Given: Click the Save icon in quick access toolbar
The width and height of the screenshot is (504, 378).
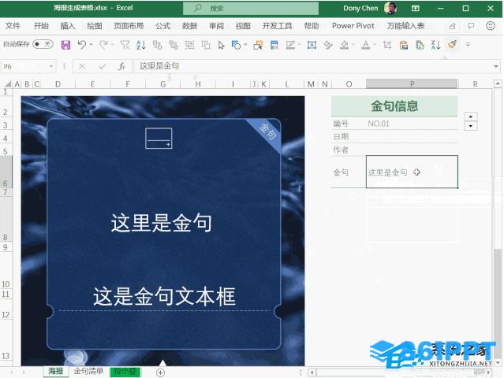Looking at the screenshot, I should click(x=65, y=45).
